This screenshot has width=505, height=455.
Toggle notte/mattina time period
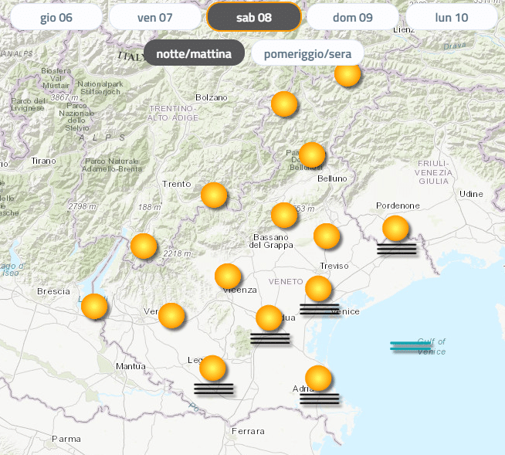click(x=194, y=53)
